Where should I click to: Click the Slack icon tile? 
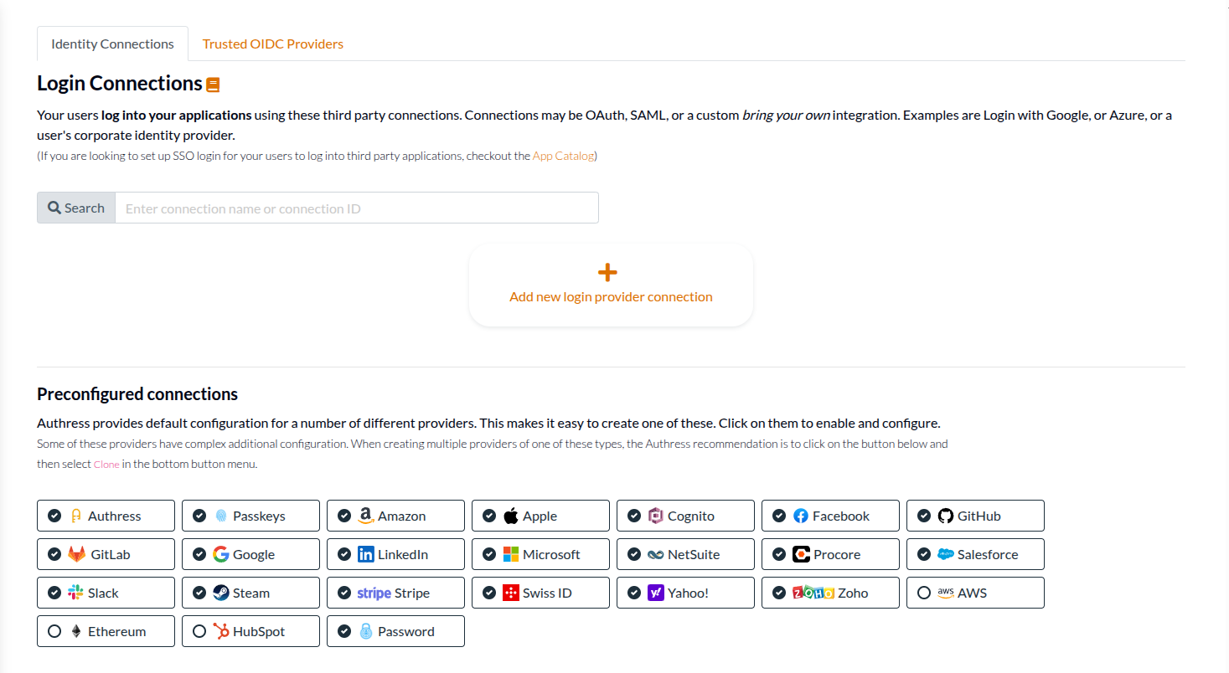[x=76, y=592]
